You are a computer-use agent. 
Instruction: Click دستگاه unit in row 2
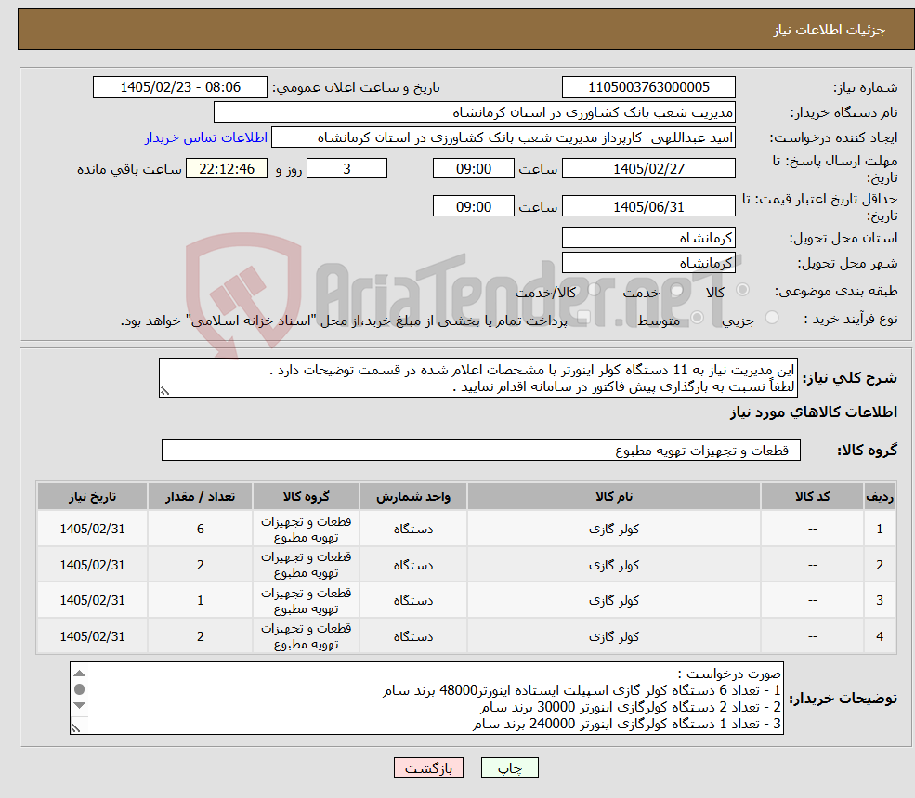(413, 565)
